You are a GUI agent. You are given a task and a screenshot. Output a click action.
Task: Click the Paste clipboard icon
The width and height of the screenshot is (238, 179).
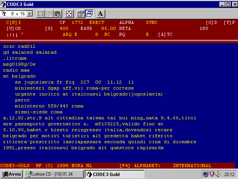click(58, 14)
